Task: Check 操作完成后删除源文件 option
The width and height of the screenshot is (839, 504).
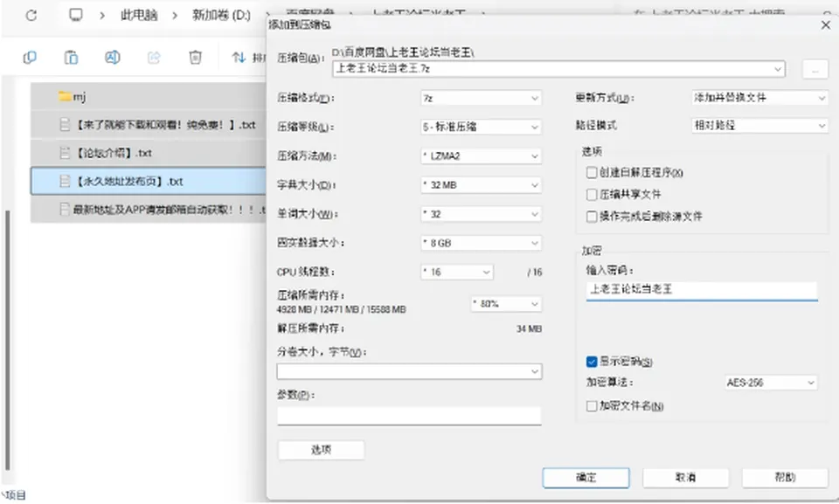Action: 592,216
